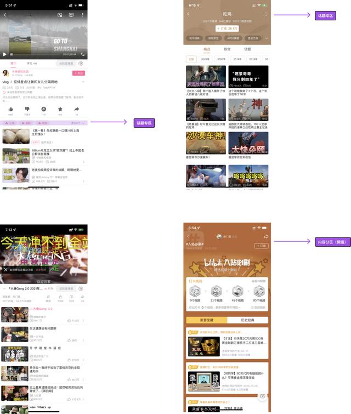Tap the fullscreen icon on Shanghai video
The height and width of the screenshot is (414, 351).
(x=83, y=54)
